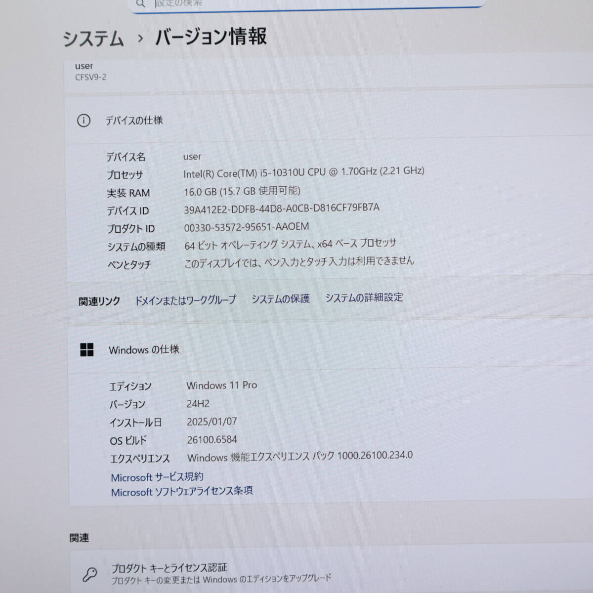This screenshot has width=593, height=593.
Task: Click the install date 2025/01/07
Action: pyautogui.click(x=212, y=422)
